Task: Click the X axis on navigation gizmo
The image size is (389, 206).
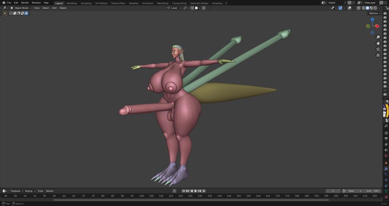Action: tap(377, 26)
